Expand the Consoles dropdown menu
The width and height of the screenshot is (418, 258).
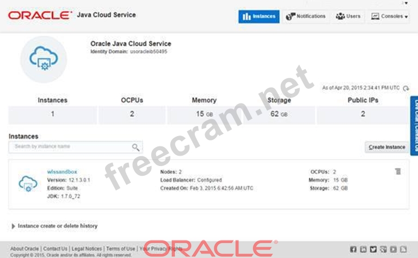pyautogui.click(x=389, y=16)
